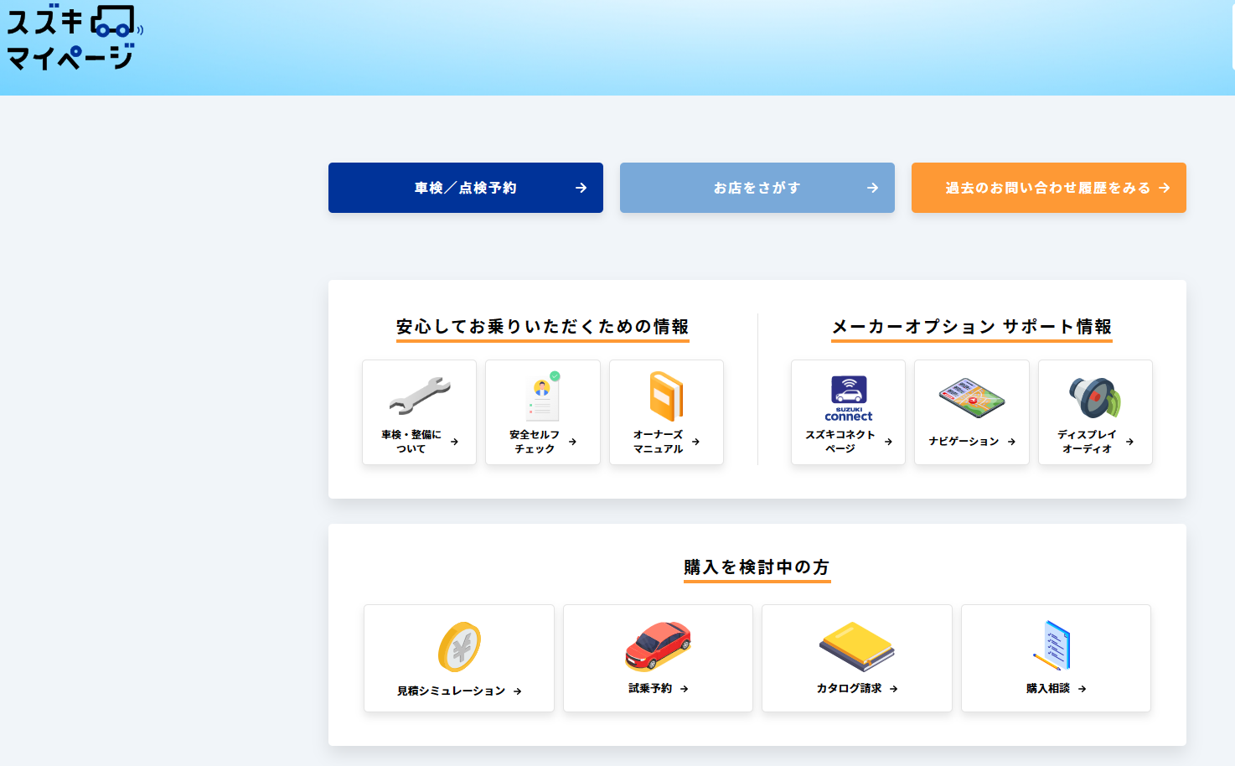
Task: Select the red car test drive icon
Action: pyautogui.click(x=658, y=645)
